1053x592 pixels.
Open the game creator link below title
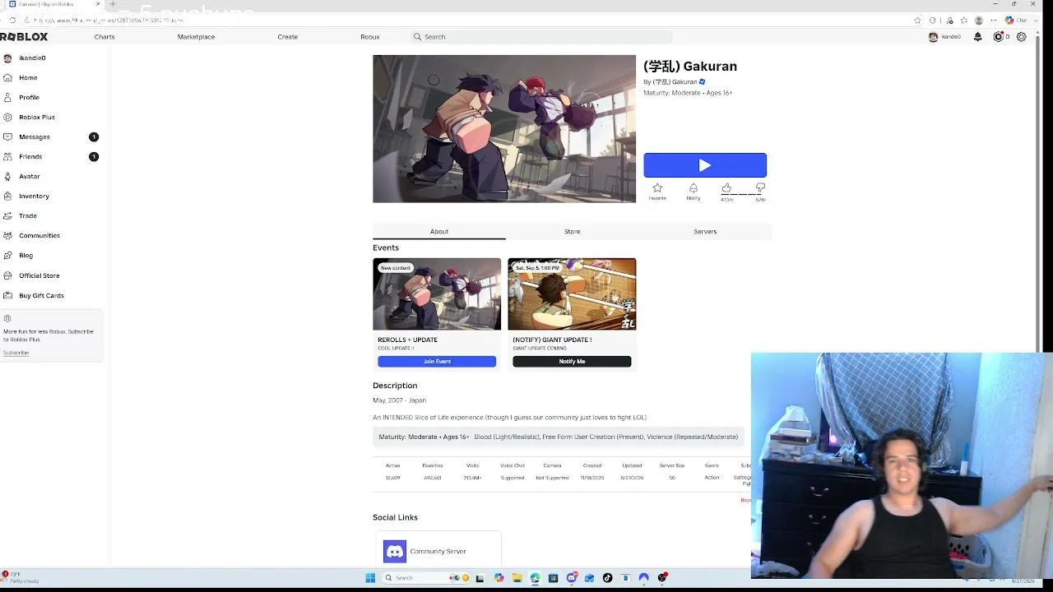tap(674, 82)
